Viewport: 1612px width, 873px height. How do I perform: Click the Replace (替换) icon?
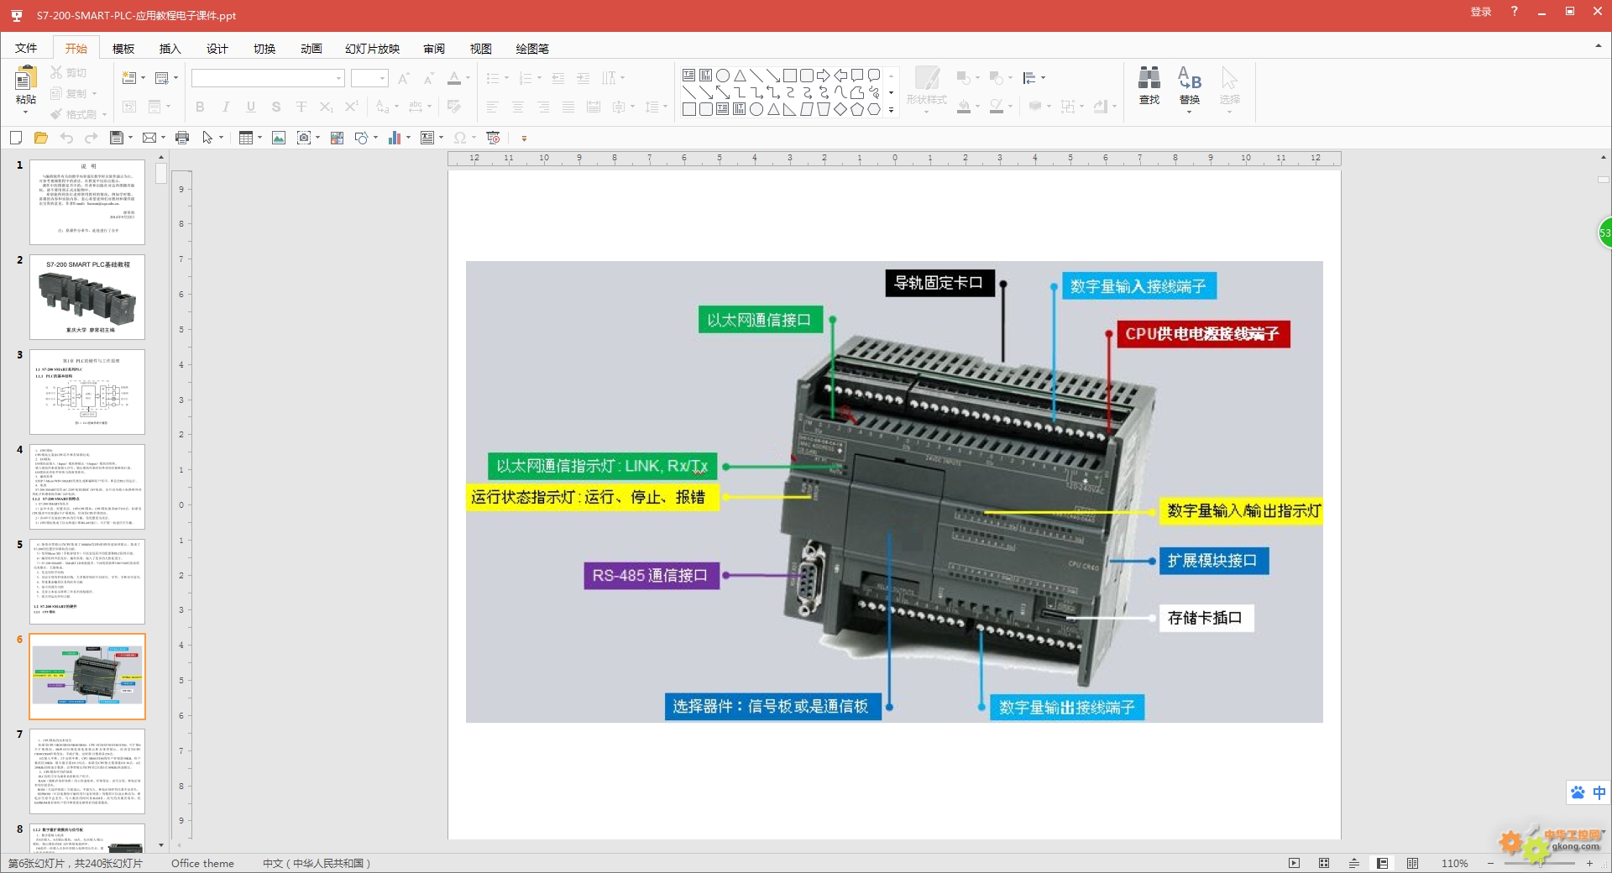click(x=1189, y=78)
